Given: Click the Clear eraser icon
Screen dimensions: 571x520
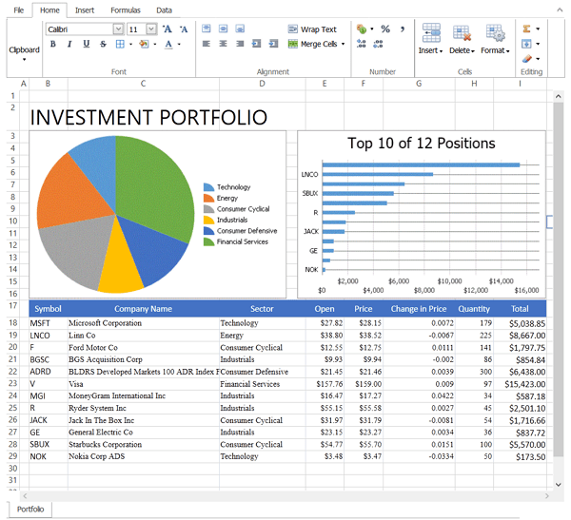Looking at the screenshot, I should pos(526,59).
